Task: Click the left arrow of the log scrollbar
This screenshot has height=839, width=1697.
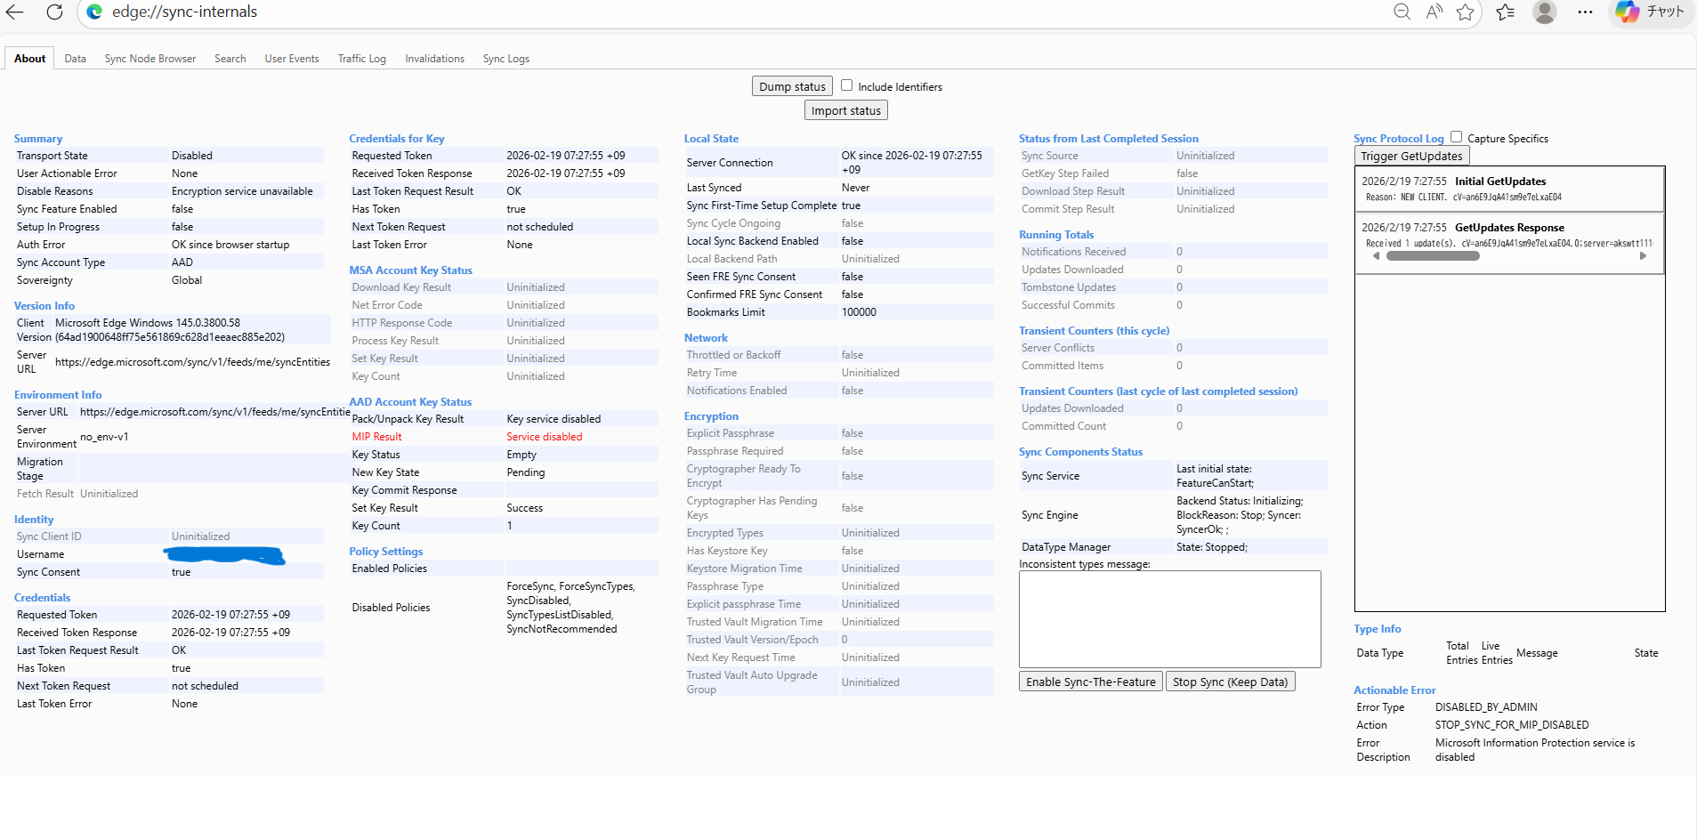Action: tap(1376, 256)
